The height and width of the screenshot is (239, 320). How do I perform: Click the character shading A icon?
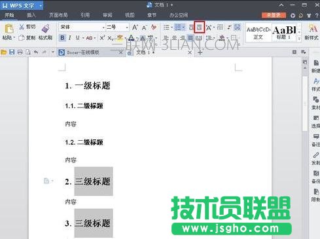pos(143,38)
